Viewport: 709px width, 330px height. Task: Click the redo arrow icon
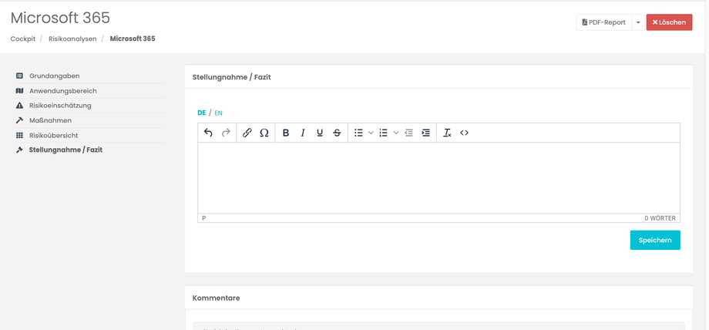click(226, 133)
